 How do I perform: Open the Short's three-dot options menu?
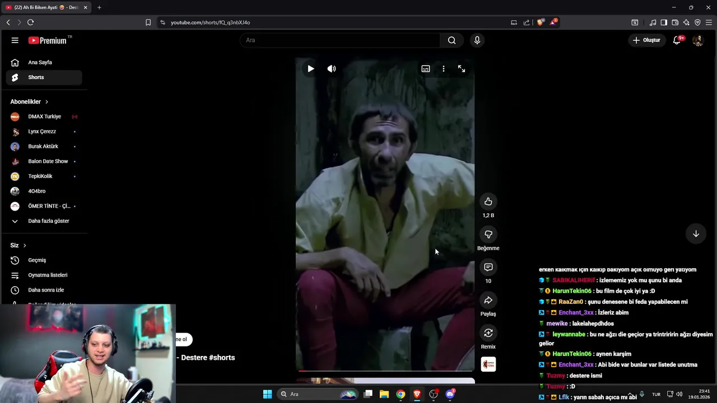point(444,69)
